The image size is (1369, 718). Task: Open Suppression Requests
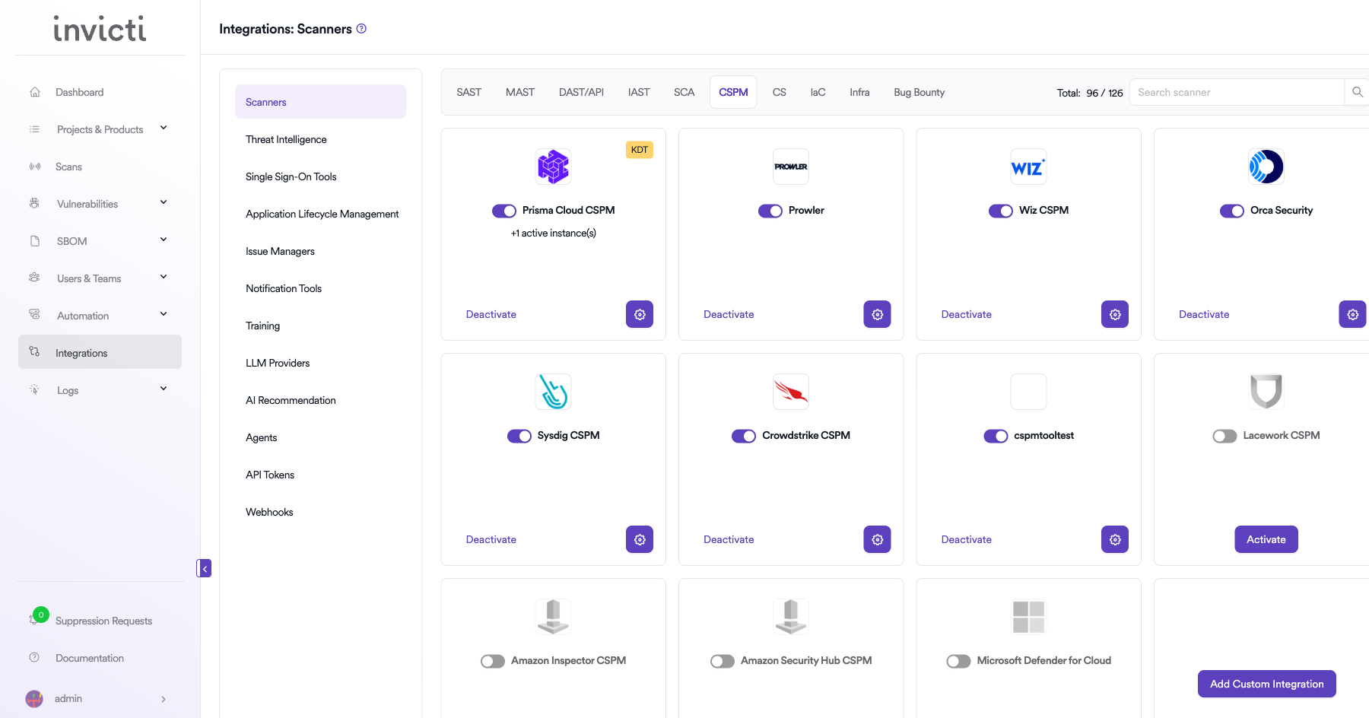pyautogui.click(x=103, y=621)
